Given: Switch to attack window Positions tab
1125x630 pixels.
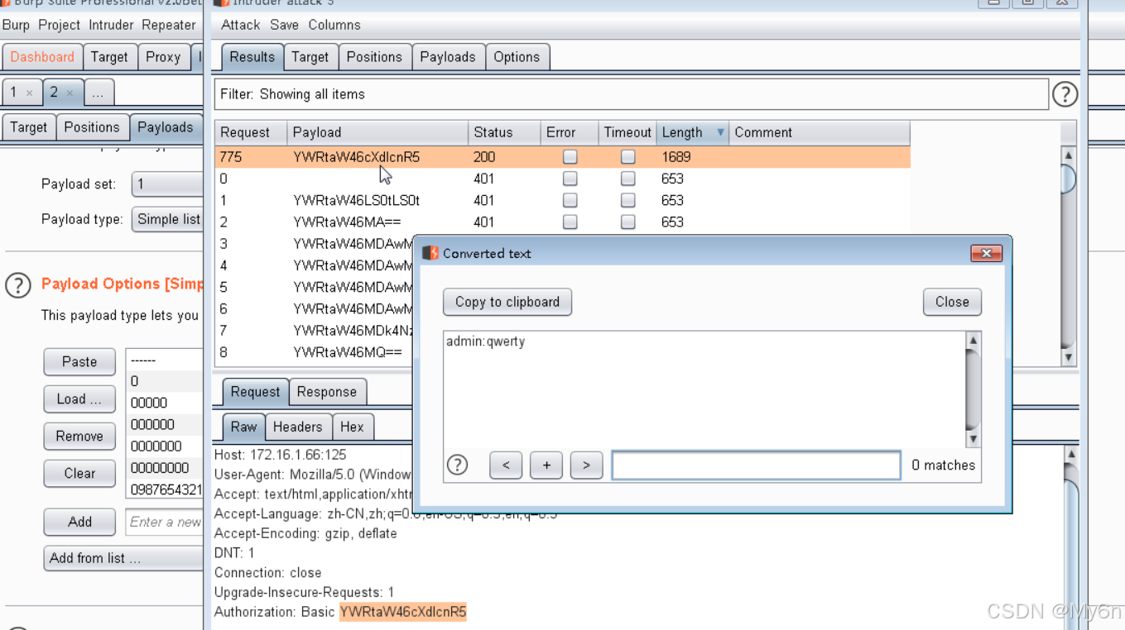Looking at the screenshot, I should tap(374, 57).
